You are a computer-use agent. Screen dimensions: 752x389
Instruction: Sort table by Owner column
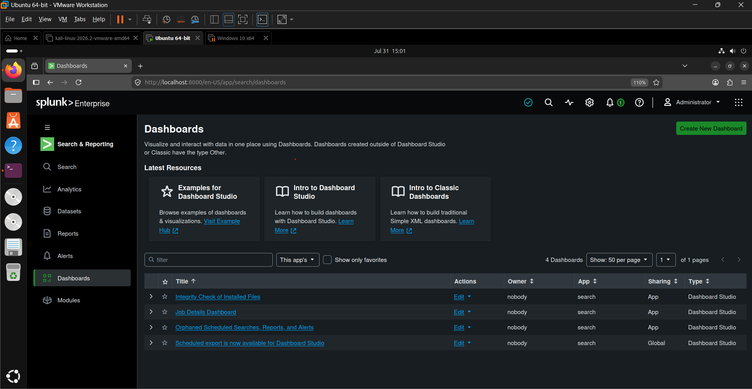521,281
